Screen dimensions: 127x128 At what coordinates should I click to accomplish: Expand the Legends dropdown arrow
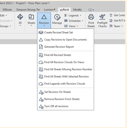coord(81,15)
